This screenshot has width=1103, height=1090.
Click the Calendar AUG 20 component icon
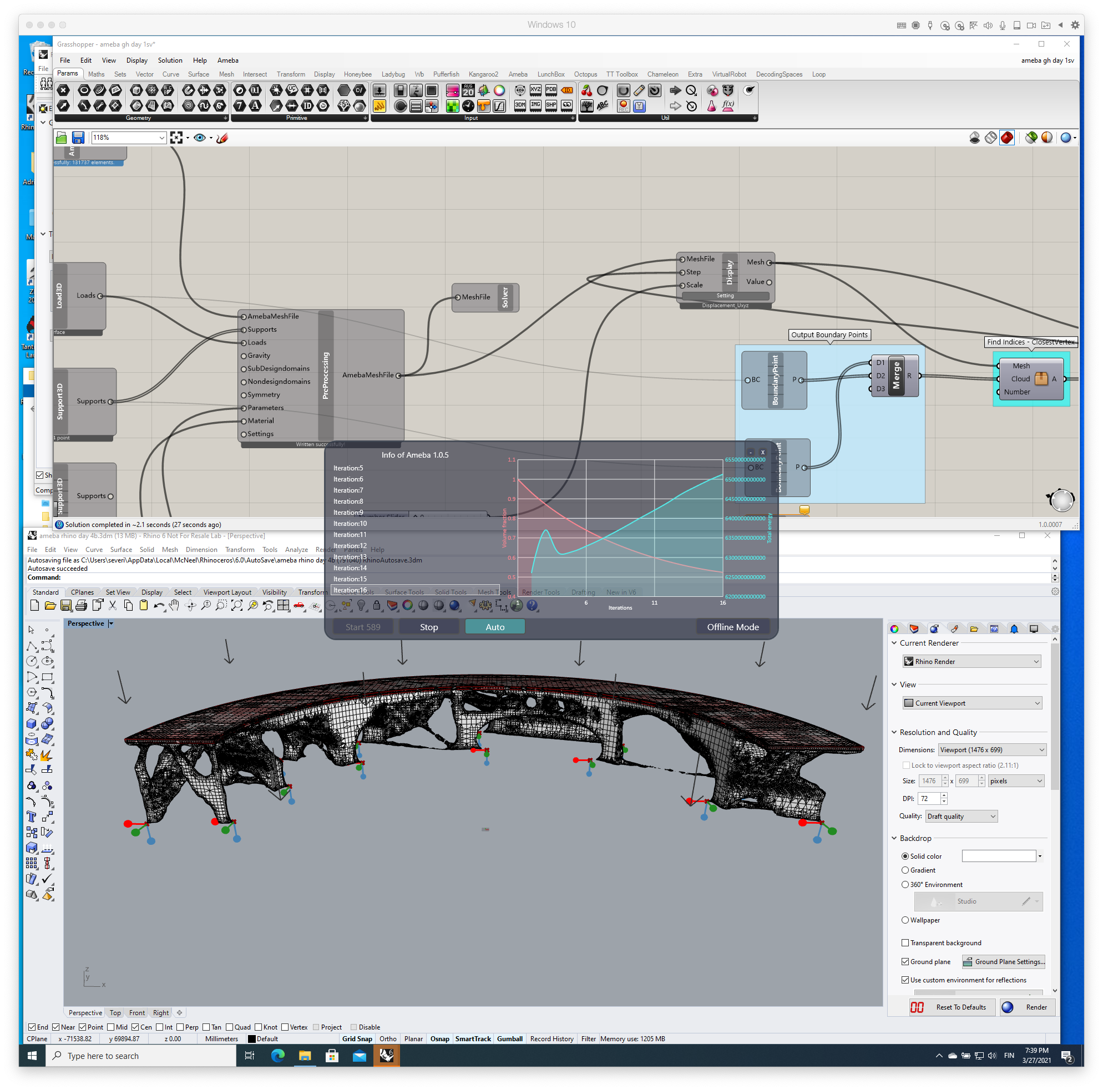(x=468, y=90)
